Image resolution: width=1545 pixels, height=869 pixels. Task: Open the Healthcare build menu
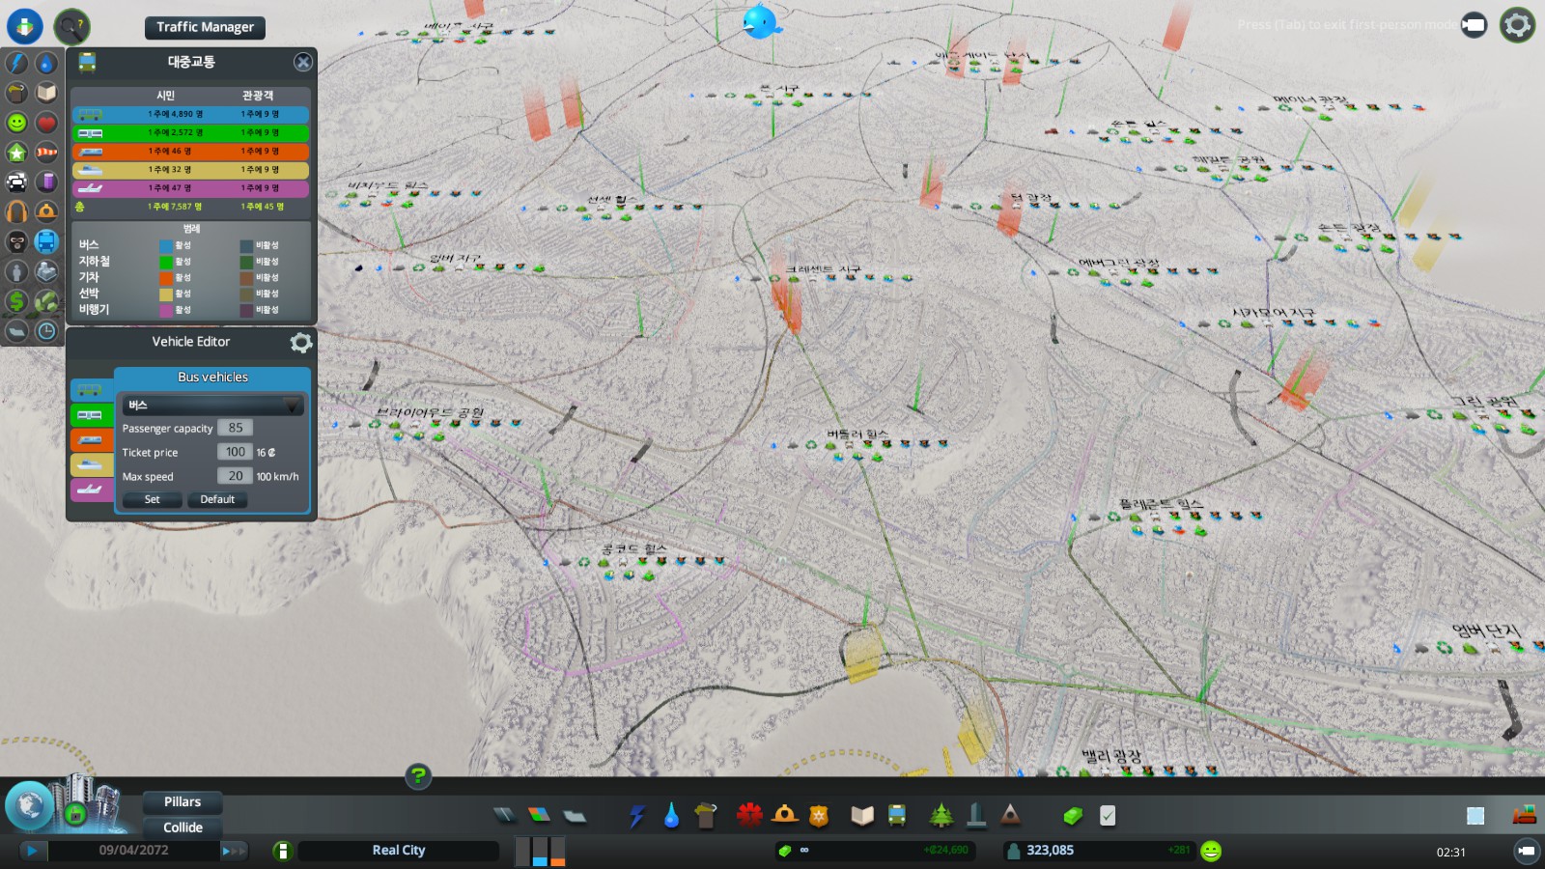(x=749, y=816)
